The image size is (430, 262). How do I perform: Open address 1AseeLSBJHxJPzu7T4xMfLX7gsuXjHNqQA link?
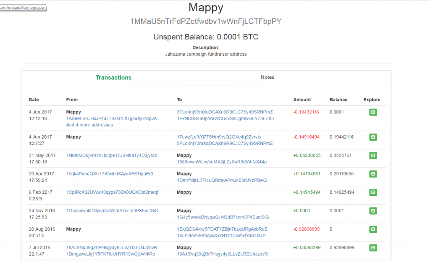111,118
